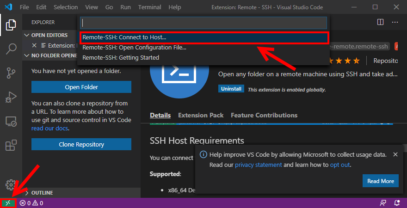Focus the command palette input field
407x208 pixels.
203,23
